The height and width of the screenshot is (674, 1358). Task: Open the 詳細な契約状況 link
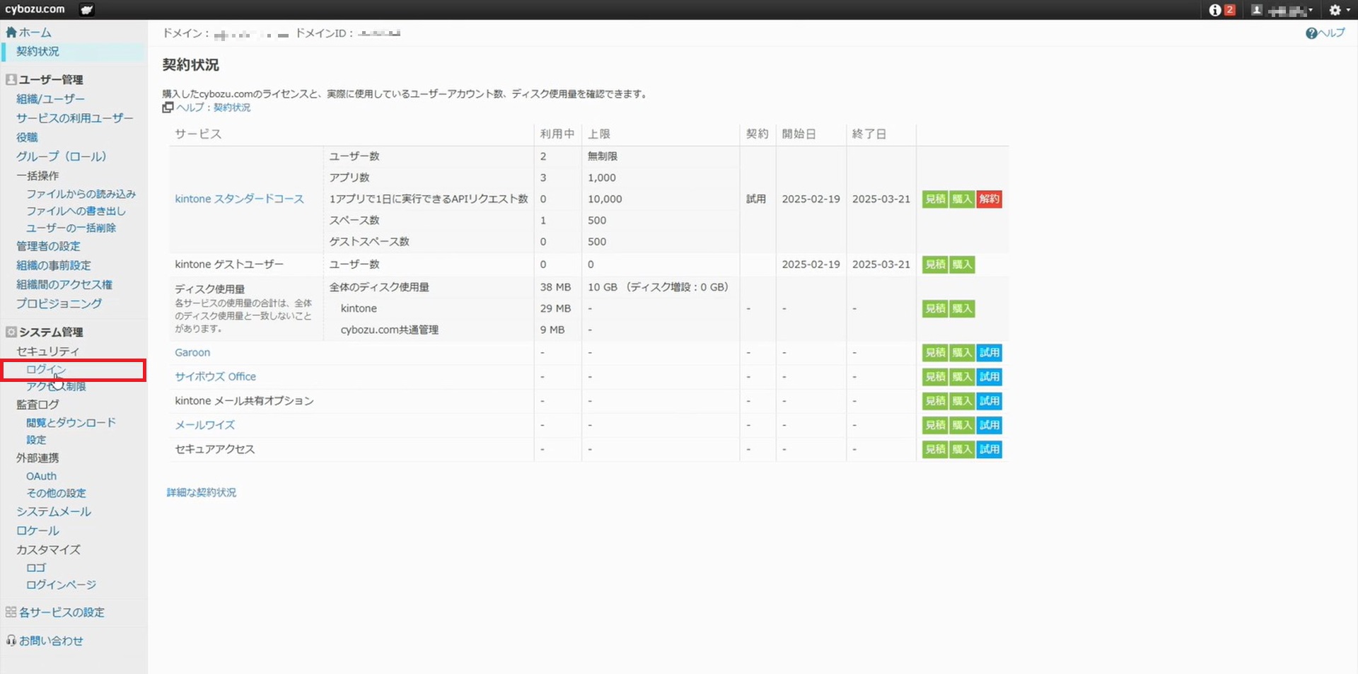pyautogui.click(x=202, y=492)
